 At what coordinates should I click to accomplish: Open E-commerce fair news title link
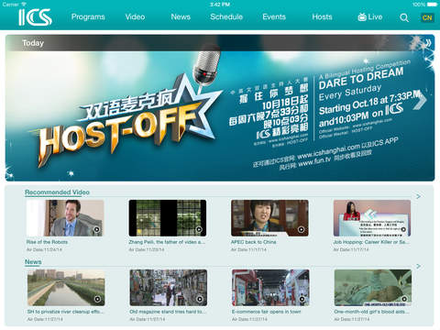(x=266, y=312)
